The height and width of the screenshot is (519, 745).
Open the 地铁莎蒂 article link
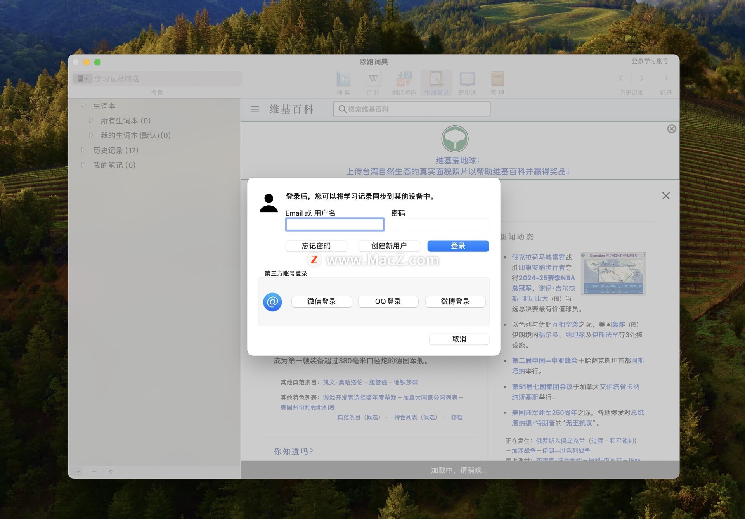point(406,382)
